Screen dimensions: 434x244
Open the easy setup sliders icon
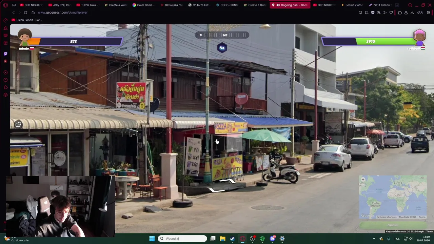(x=429, y=13)
